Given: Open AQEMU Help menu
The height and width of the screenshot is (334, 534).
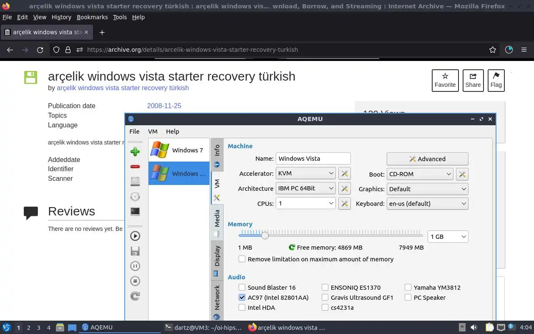Looking at the screenshot, I should [x=172, y=131].
